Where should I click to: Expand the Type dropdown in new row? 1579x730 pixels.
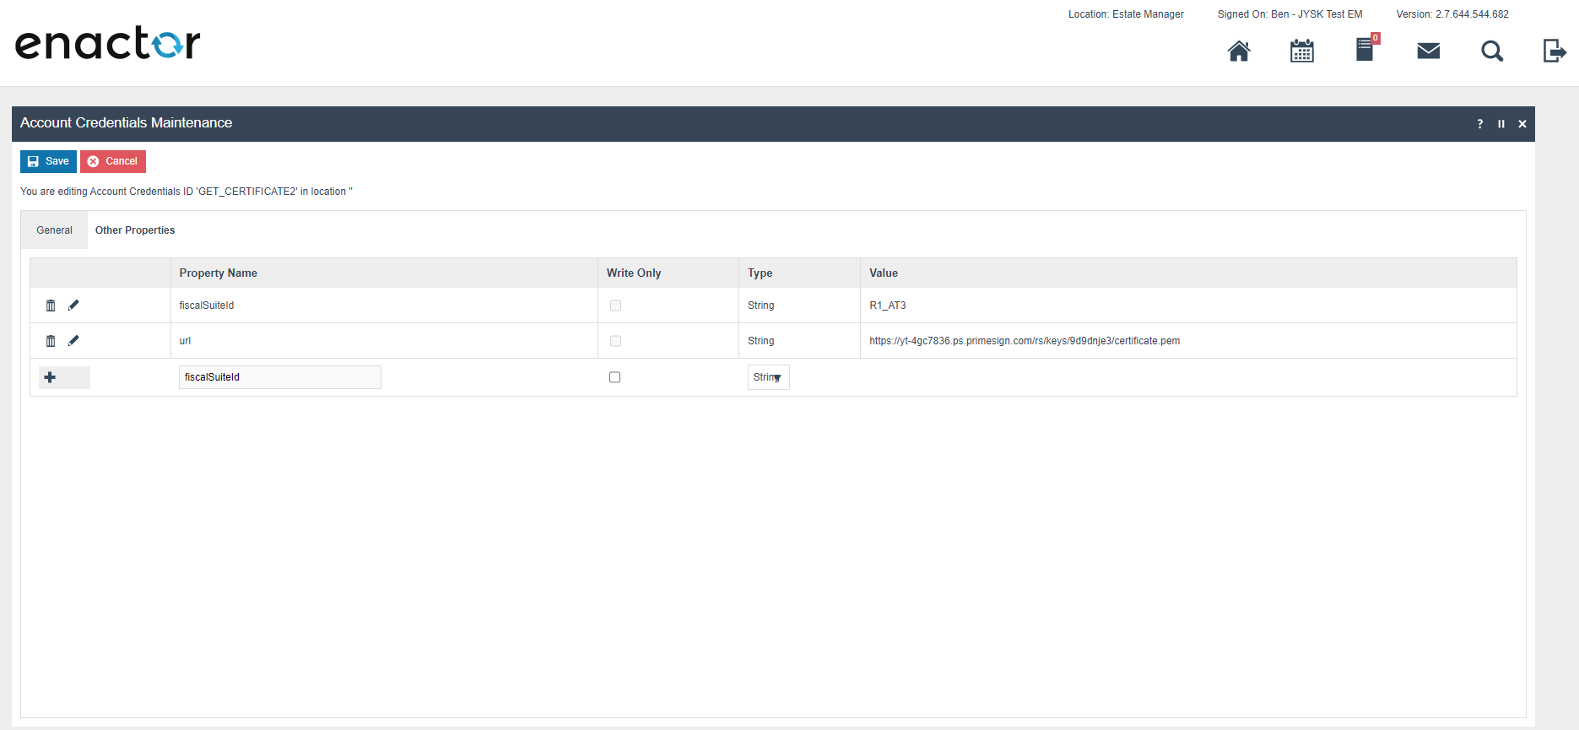768,377
